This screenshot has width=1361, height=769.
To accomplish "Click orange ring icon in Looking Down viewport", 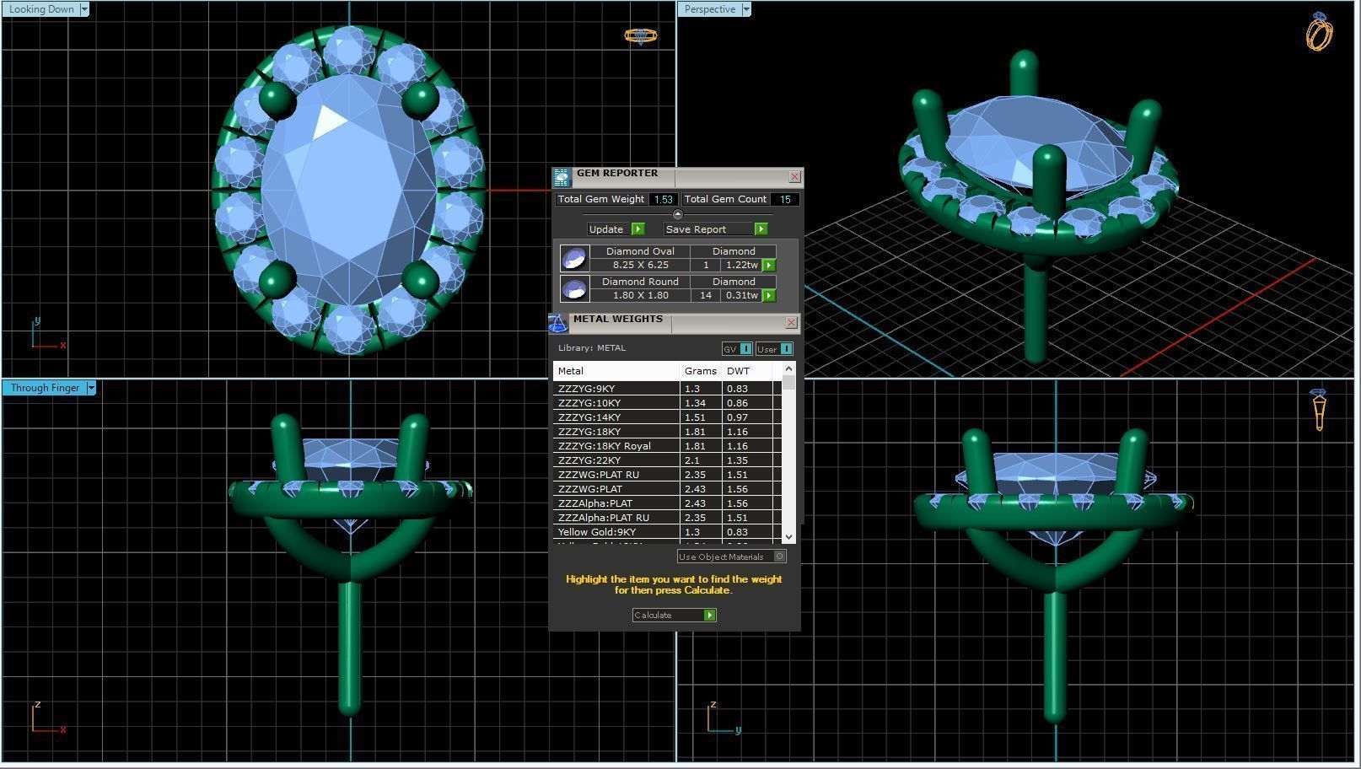I will point(641,35).
